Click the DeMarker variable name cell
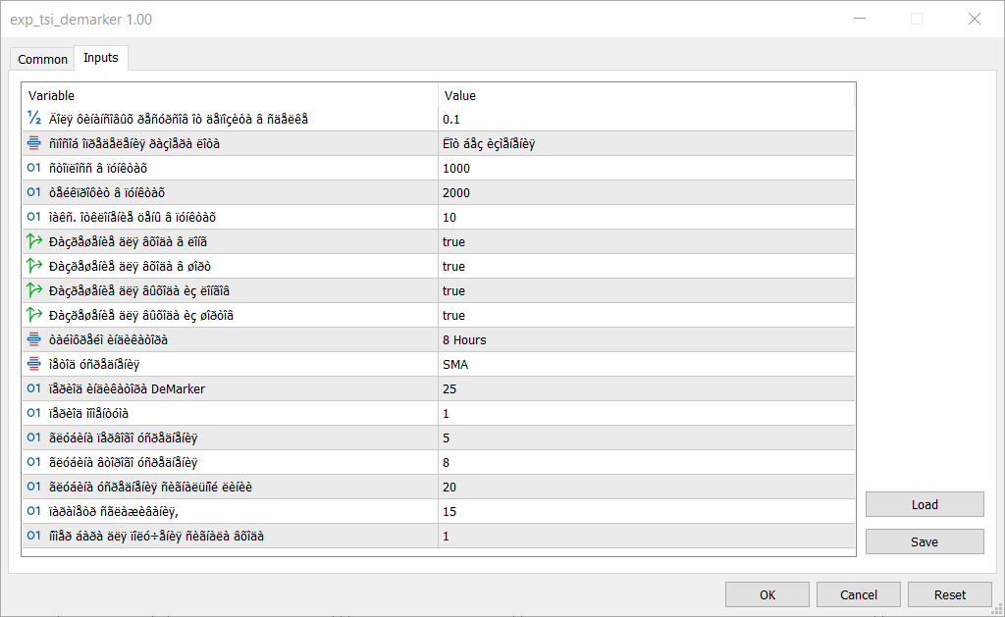This screenshot has height=617, width=1005. (x=230, y=388)
